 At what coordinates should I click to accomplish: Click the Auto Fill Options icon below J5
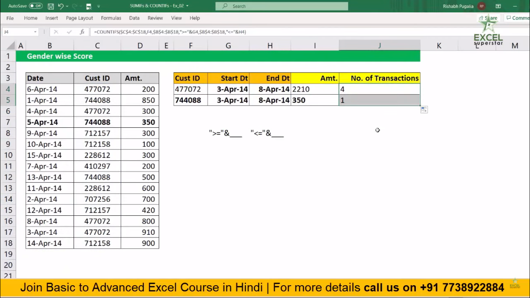(x=424, y=110)
